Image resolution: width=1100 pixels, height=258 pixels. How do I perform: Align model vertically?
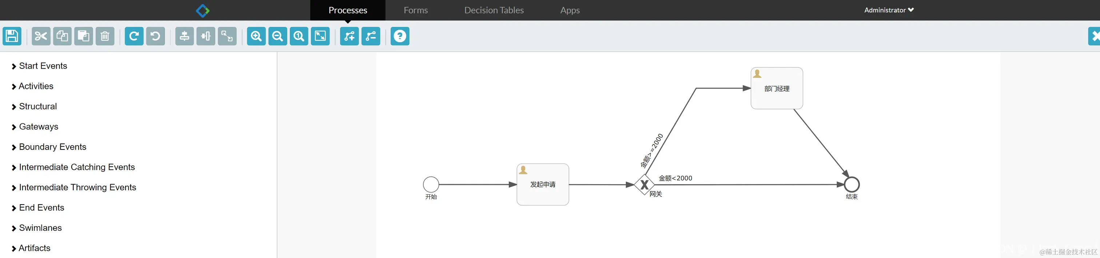point(184,36)
